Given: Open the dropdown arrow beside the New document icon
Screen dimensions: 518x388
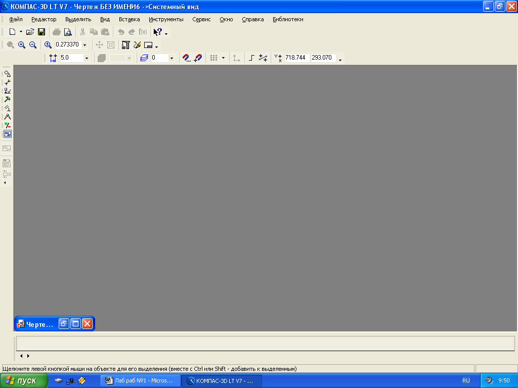Looking at the screenshot, I should tap(21, 32).
